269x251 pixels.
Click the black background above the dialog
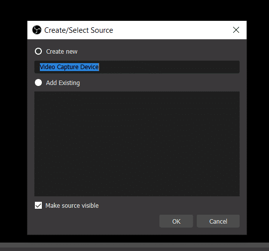pos(134,10)
